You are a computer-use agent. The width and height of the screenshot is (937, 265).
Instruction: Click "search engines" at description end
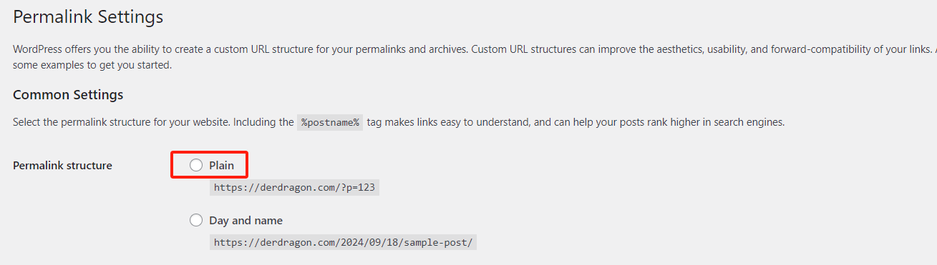pos(749,122)
